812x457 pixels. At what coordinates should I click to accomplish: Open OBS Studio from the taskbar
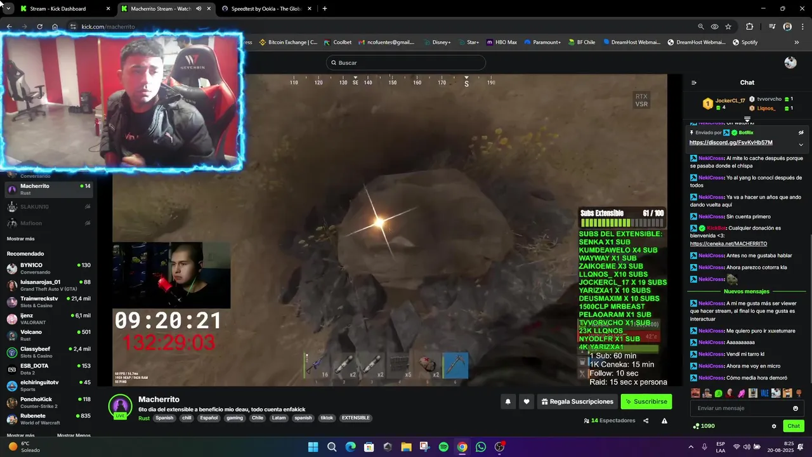[499, 447]
